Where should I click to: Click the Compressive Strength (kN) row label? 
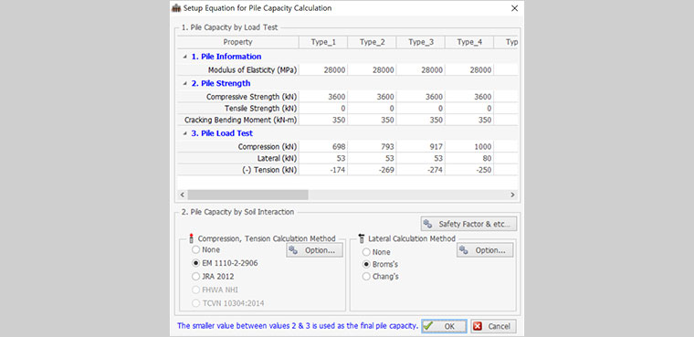(x=251, y=97)
